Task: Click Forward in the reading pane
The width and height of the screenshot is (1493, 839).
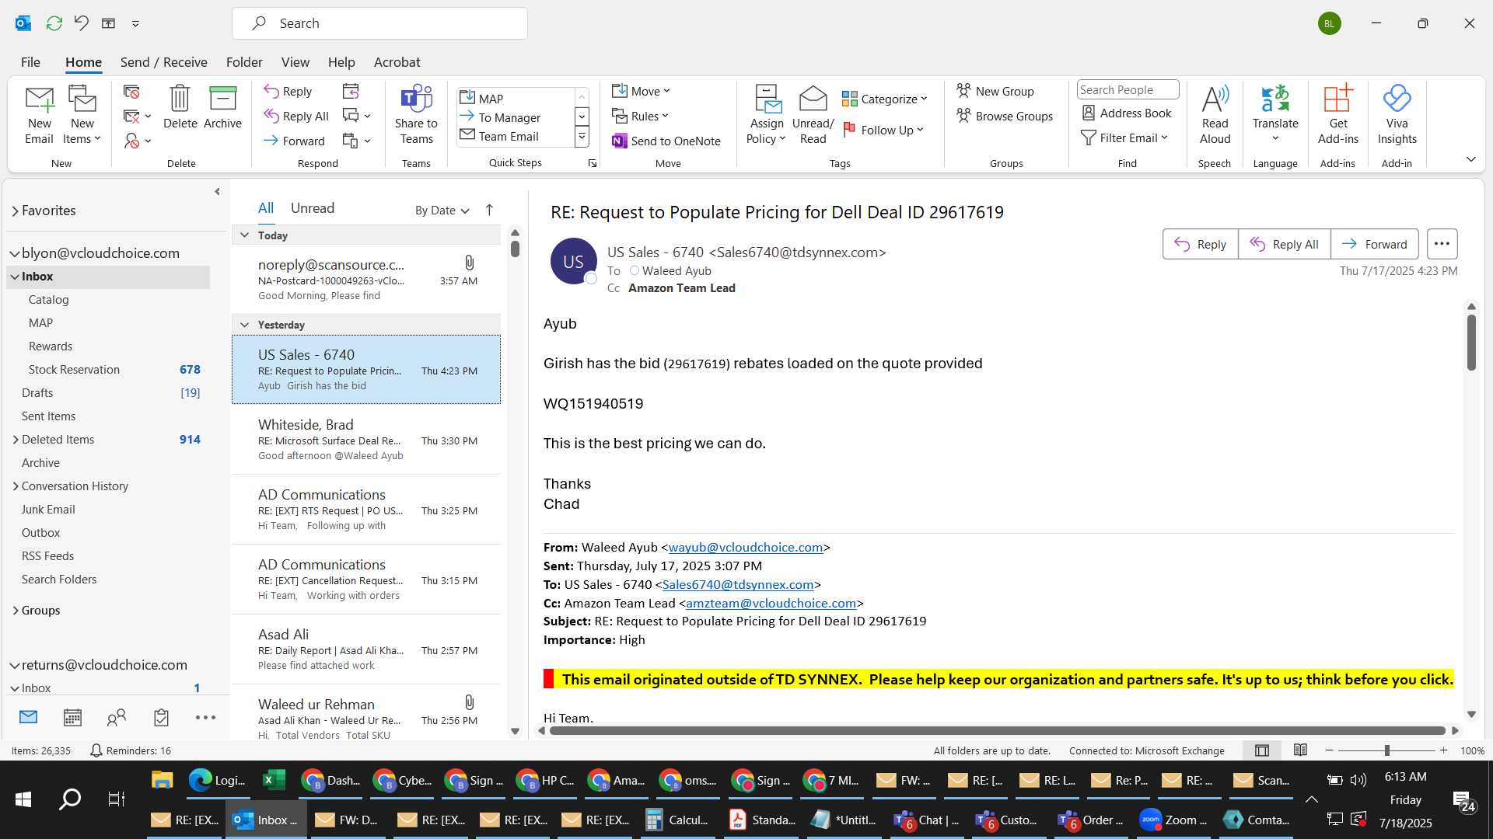Action: coord(1374,244)
